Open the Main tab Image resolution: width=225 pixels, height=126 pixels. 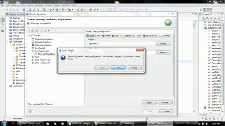point(91,36)
